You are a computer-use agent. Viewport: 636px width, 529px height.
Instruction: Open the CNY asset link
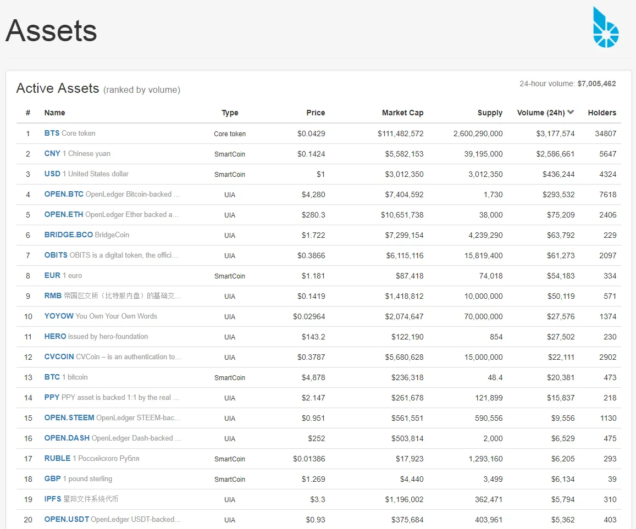tap(52, 153)
